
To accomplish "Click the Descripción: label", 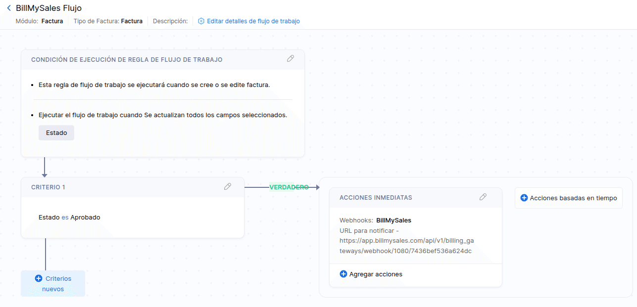I will [x=170, y=21].
